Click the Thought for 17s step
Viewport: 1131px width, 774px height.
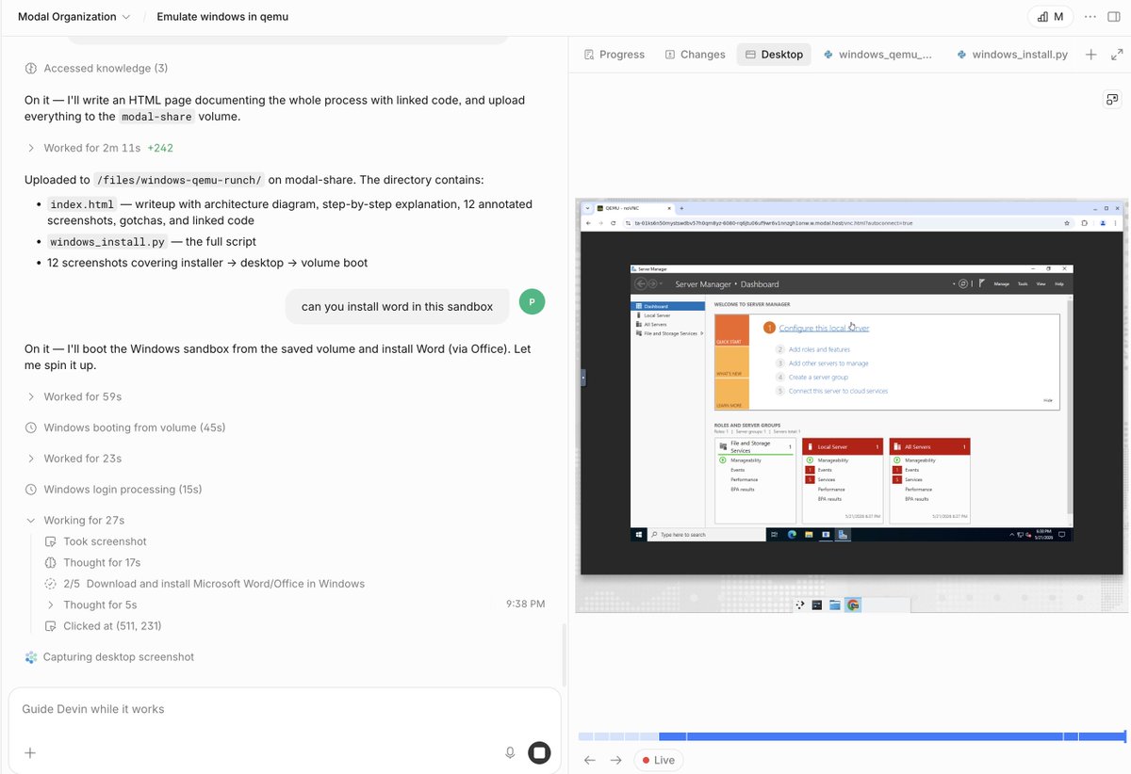click(92, 562)
